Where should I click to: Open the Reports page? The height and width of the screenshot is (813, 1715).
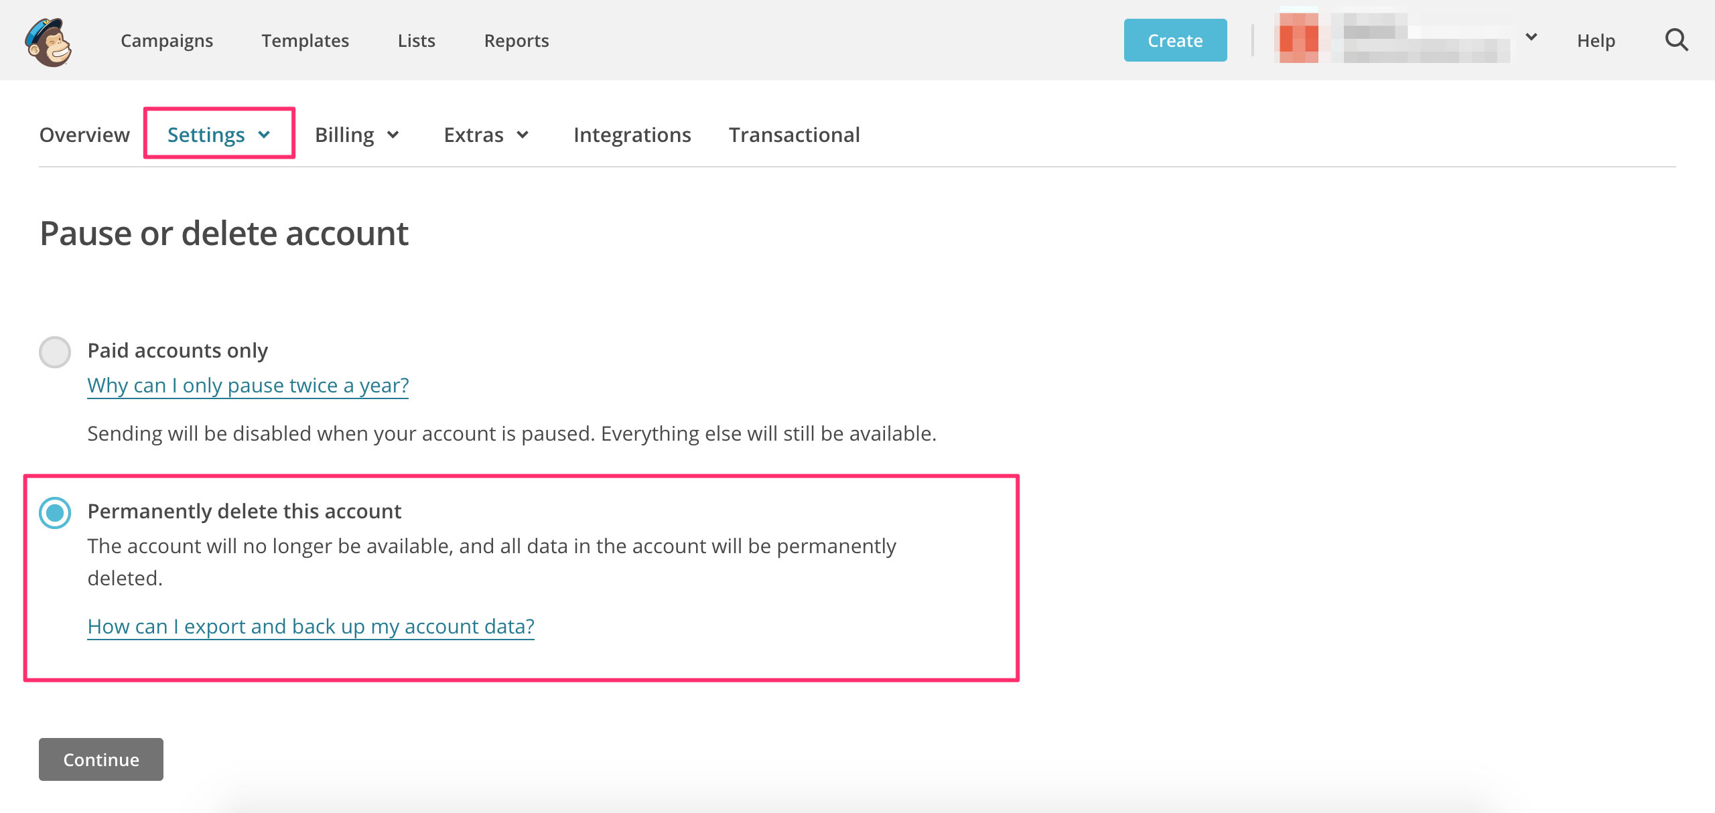[517, 41]
